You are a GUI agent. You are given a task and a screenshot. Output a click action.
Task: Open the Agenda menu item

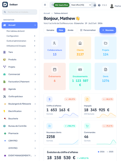19,89
